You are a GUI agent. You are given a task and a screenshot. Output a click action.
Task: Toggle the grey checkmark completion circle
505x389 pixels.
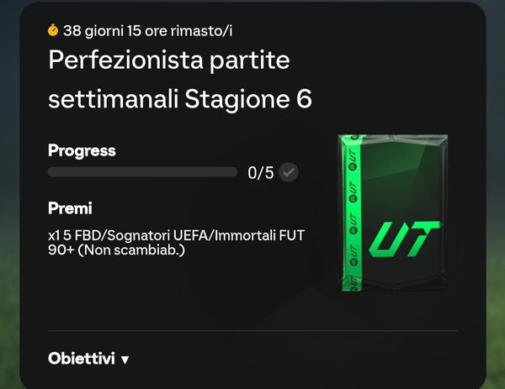click(288, 172)
